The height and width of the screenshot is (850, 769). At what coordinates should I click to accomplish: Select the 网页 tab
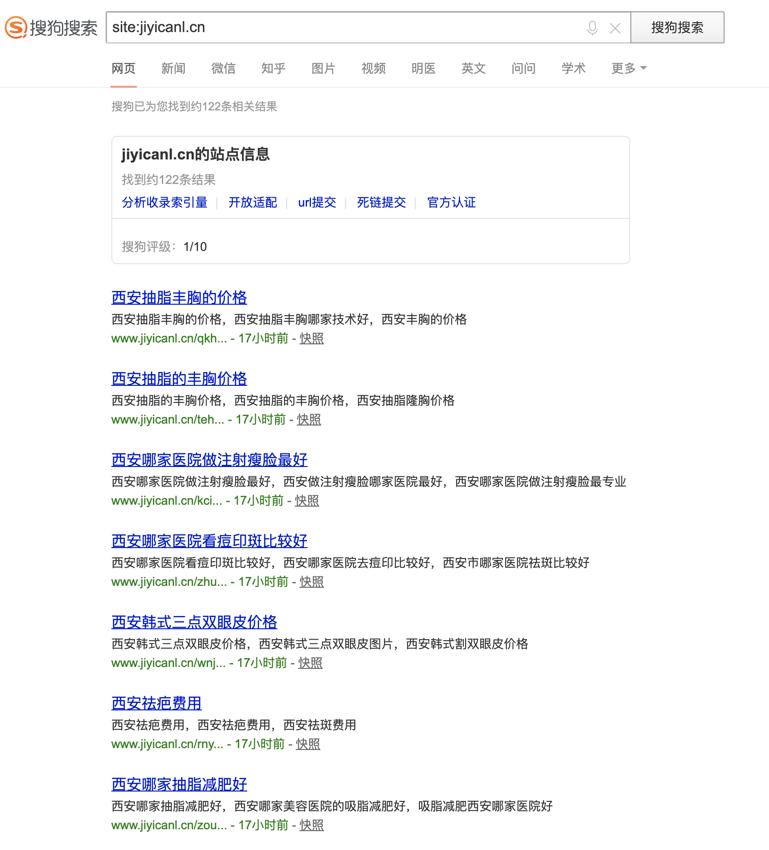(124, 68)
